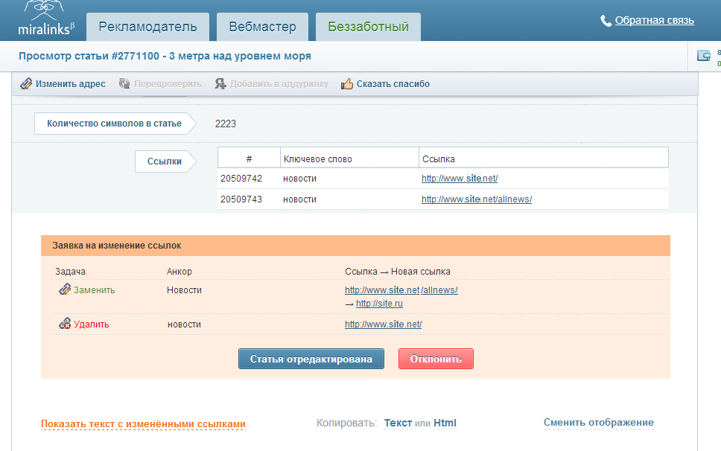Viewport: 721px width, 451px height.
Task: Click the thumbs-up icon for Сказать спасибо
Action: [346, 83]
